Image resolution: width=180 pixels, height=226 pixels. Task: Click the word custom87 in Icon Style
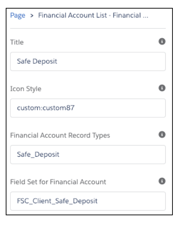pos(58,108)
